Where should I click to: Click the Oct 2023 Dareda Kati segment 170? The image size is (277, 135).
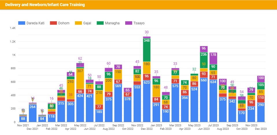click(242, 116)
